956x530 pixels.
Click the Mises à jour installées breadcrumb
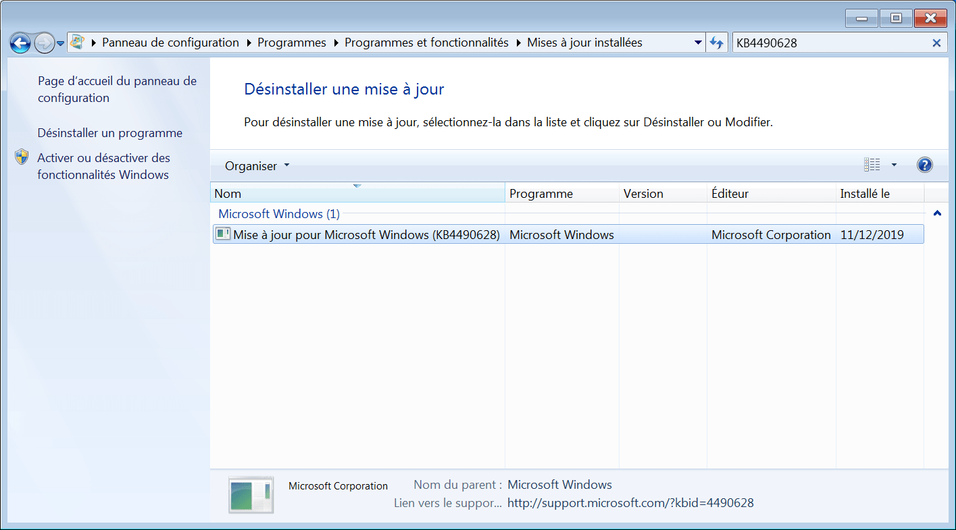click(x=584, y=43)
